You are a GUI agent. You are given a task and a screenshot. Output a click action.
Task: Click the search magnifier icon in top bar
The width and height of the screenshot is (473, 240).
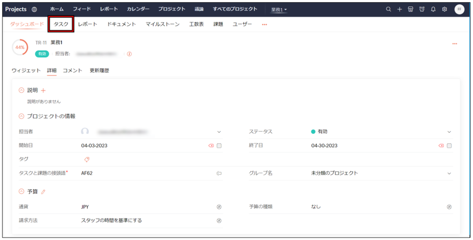coord(388,9)
